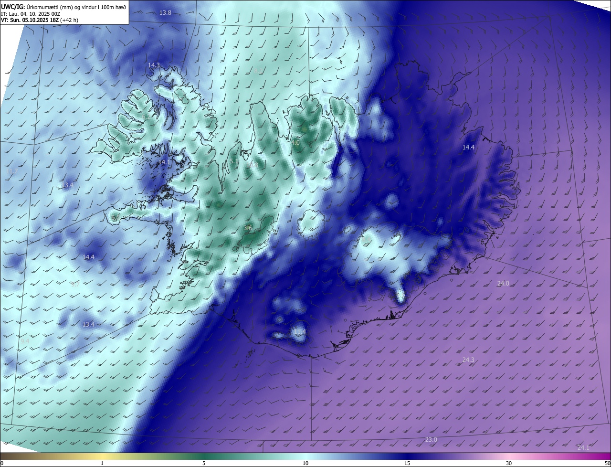Pick the 11.7 value label
Viewport: 611px width, 467px height.
pos(13,171)
